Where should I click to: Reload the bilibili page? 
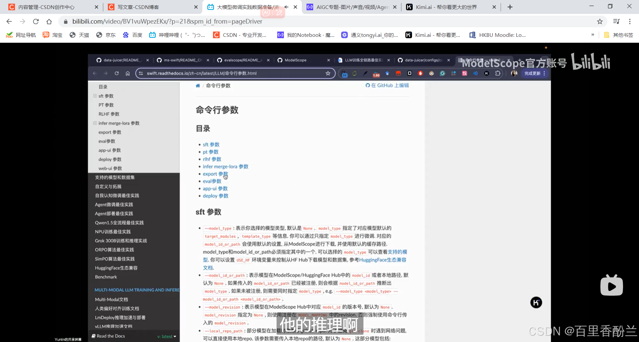click(36, 21)
